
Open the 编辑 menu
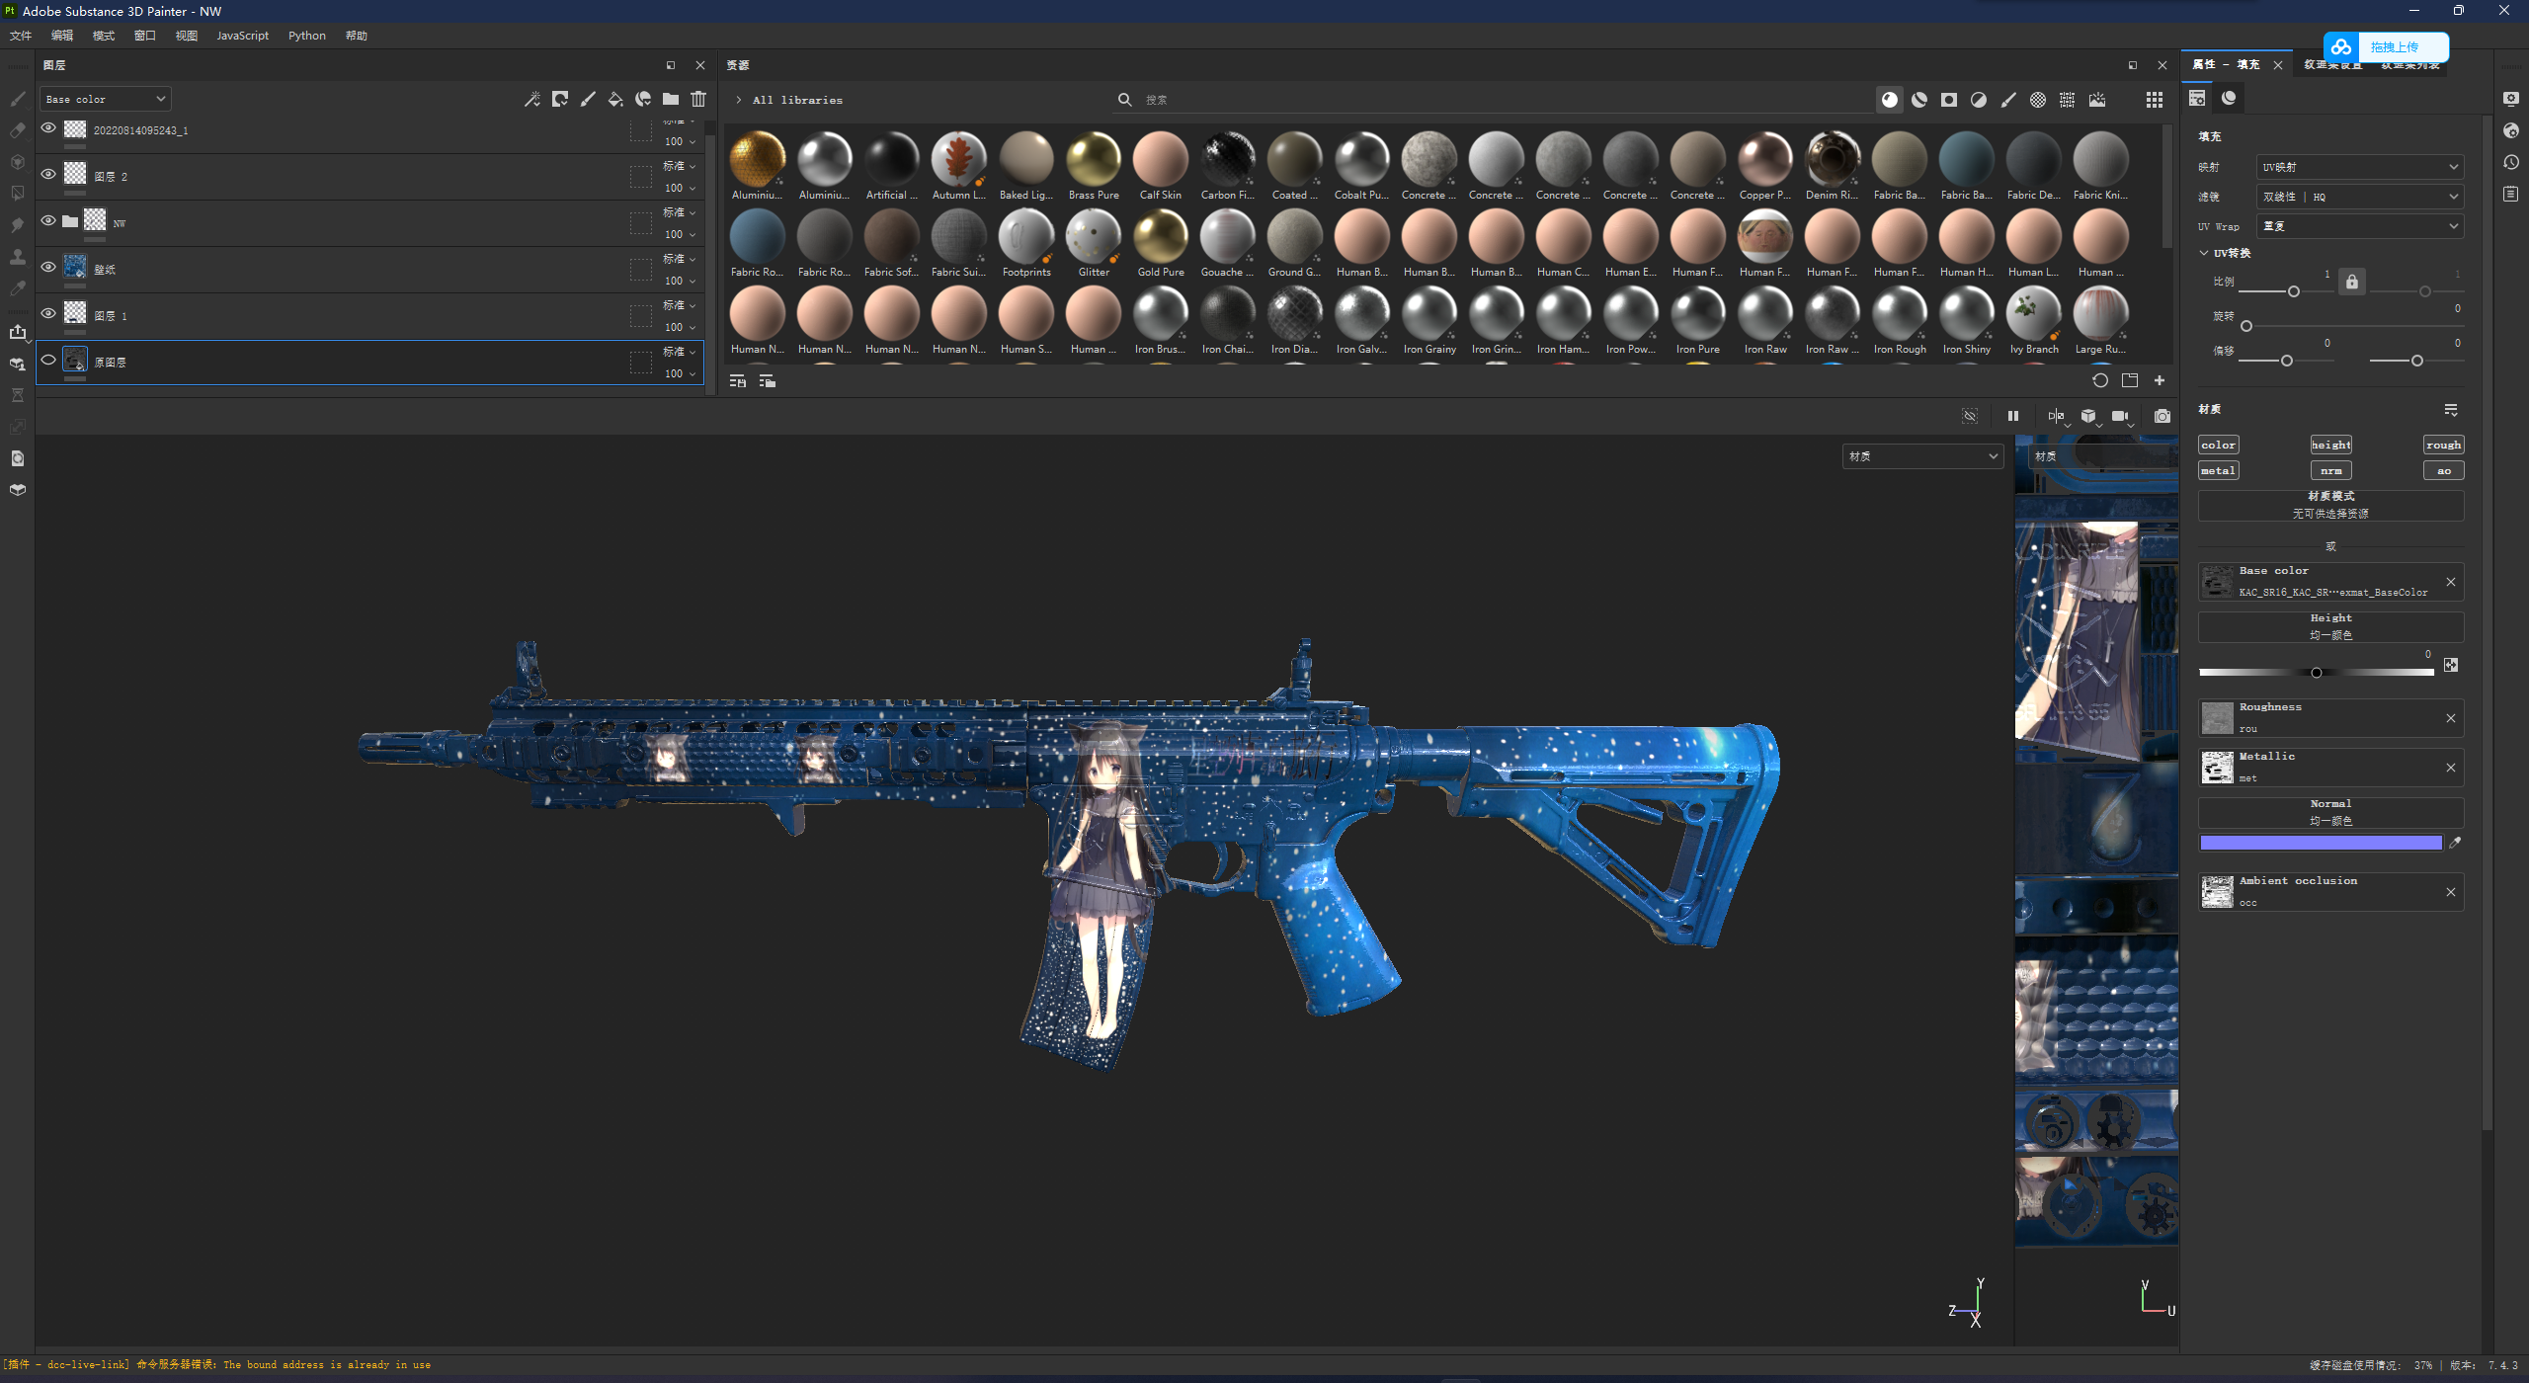click(x=62, y=36)
